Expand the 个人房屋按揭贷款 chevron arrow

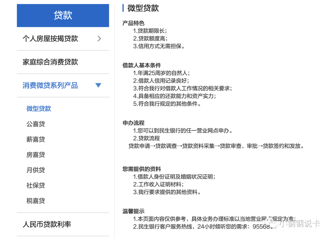(99, 39)
